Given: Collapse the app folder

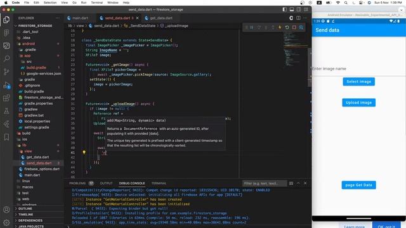Looking at the screenshot, I should pyautogui.click(x=27, y=56).
